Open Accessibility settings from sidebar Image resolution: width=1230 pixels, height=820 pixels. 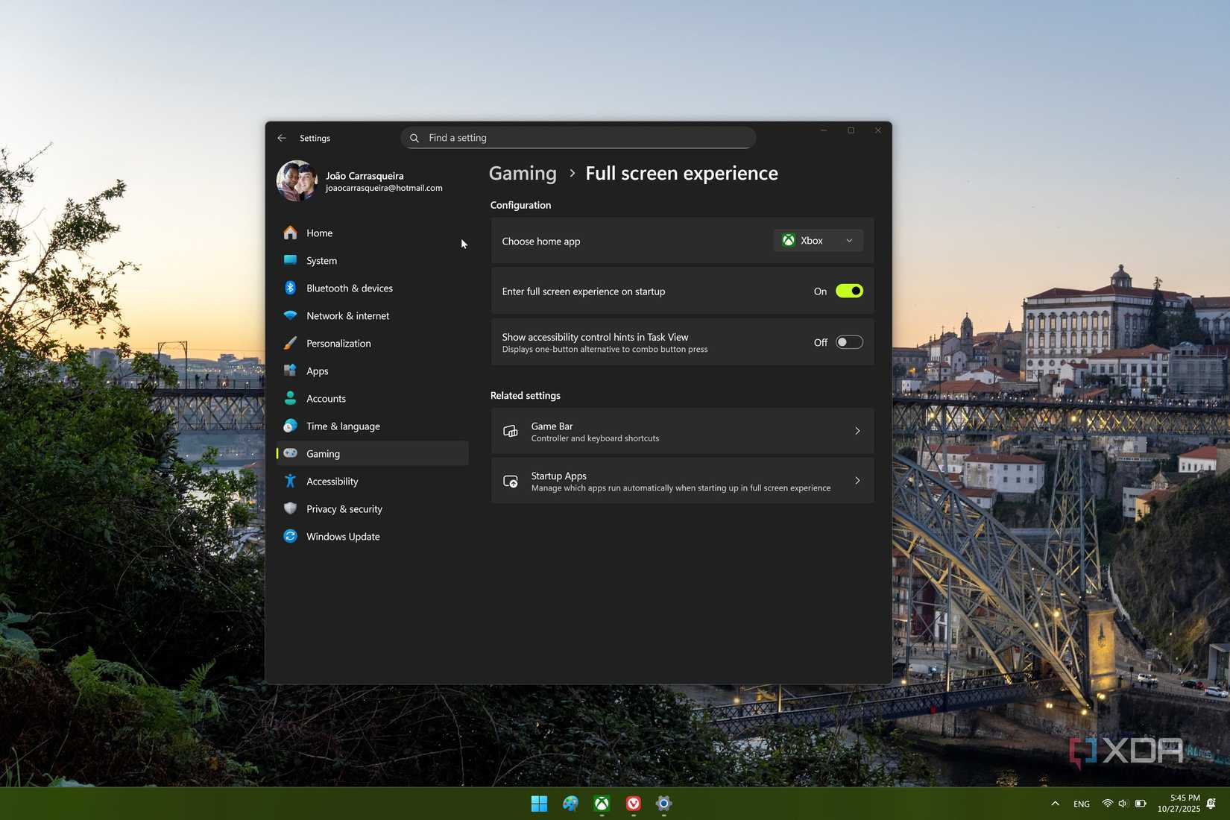(332, 482)
